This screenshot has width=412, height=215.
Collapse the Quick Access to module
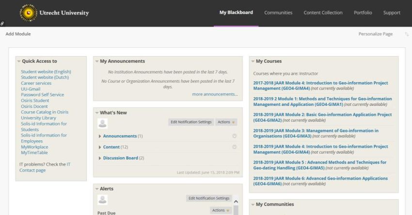point(19,61)
